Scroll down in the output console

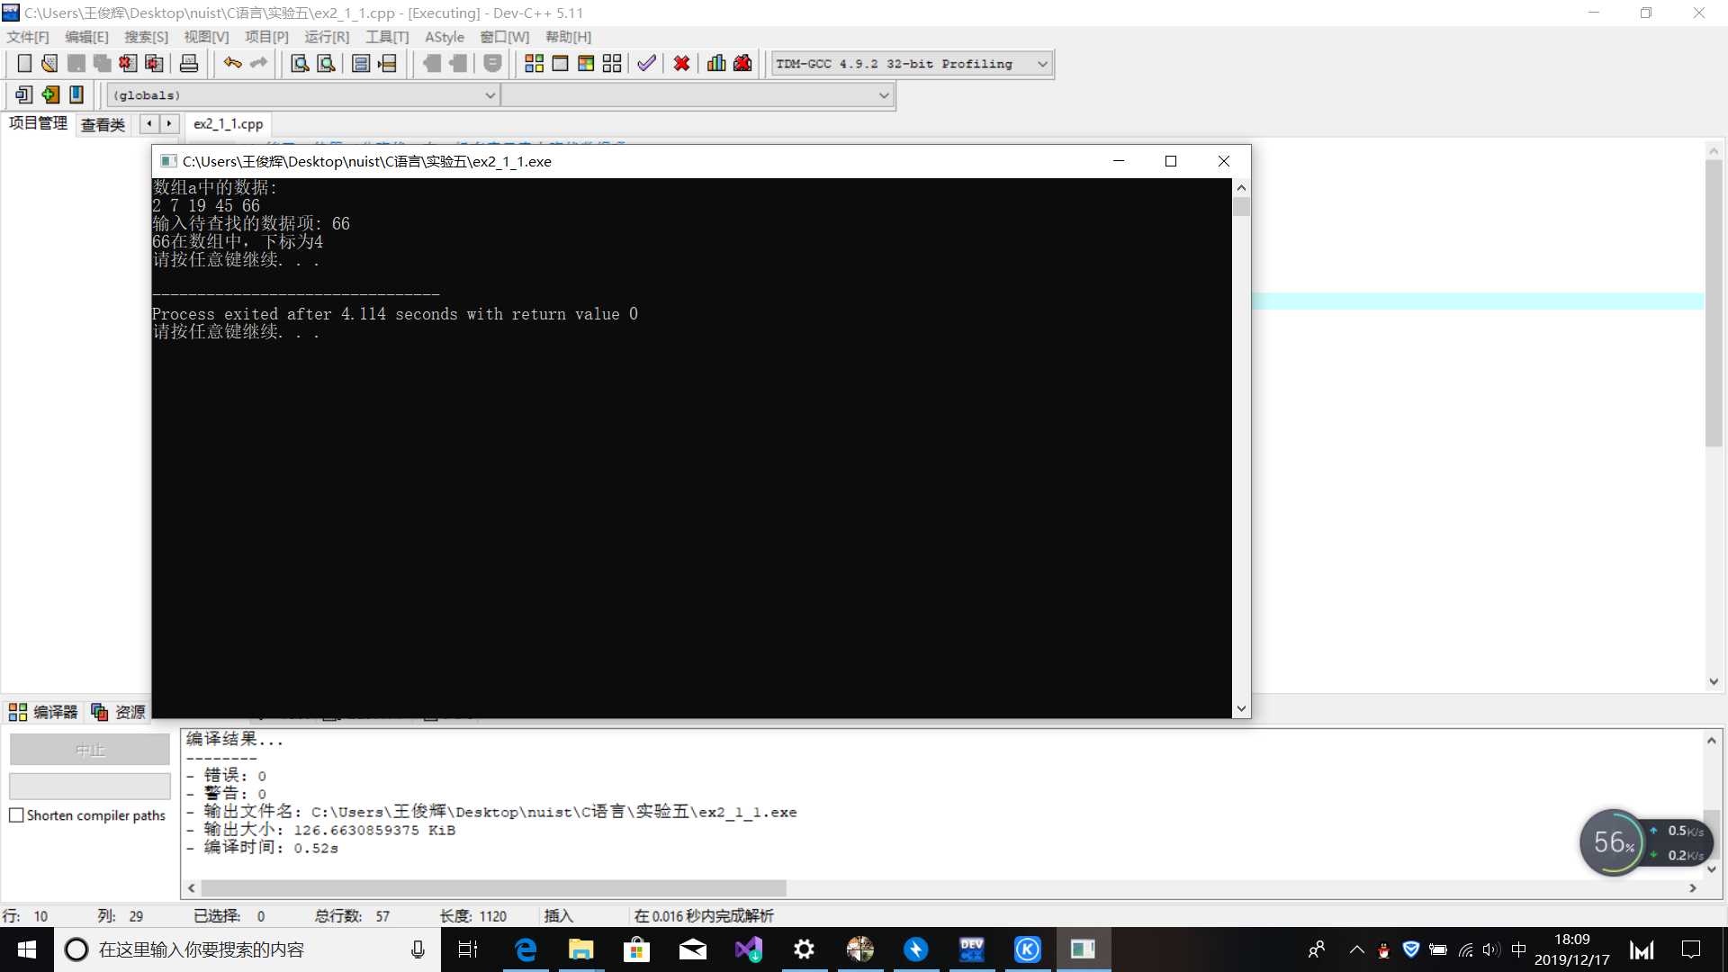click(1240, 707)
